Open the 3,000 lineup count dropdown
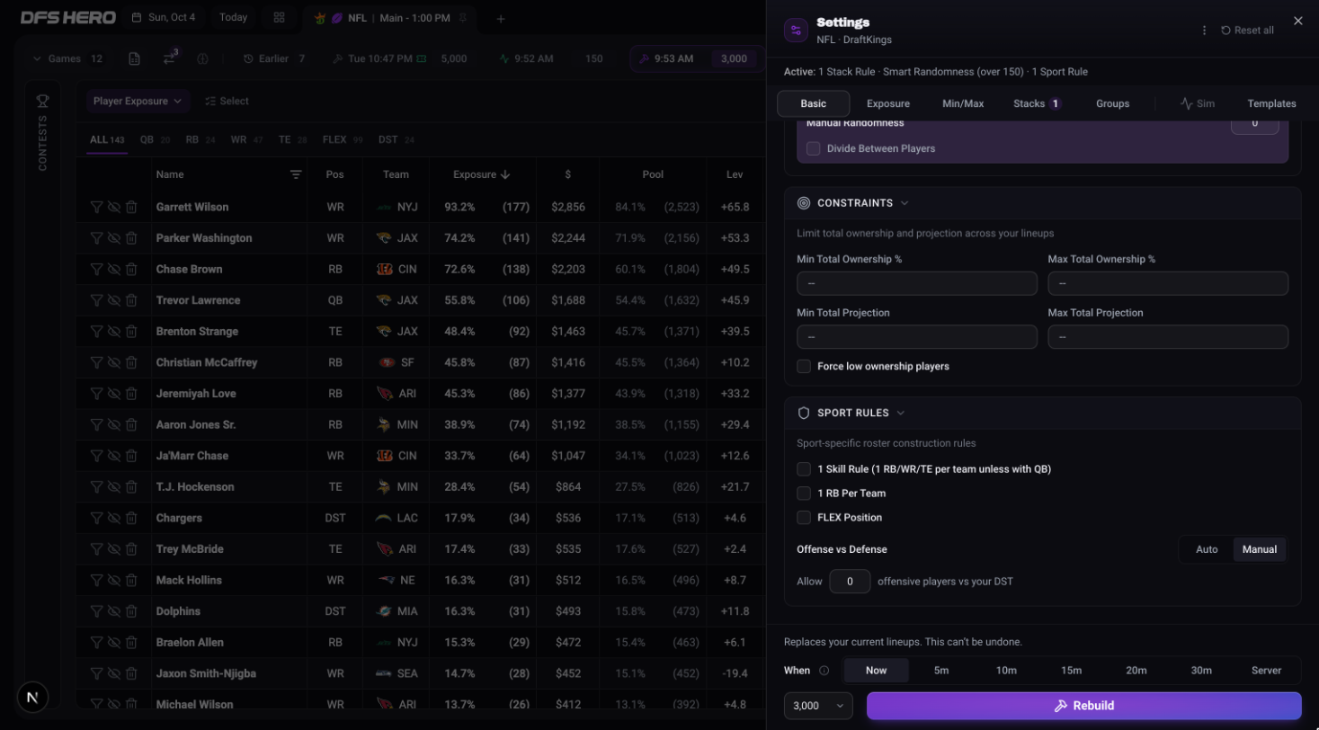1319x730 pixels. [x=819, y=706]
